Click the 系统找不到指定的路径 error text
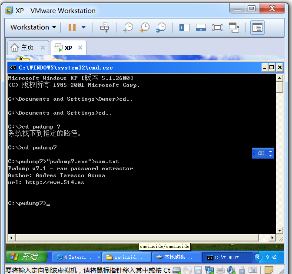Screen dimensions: 292x274 [44, 133]
